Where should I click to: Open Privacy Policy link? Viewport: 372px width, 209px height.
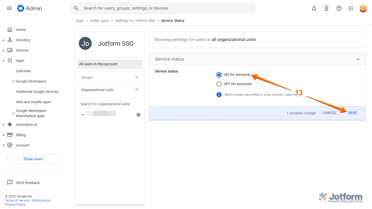click(x=15, y=205)
